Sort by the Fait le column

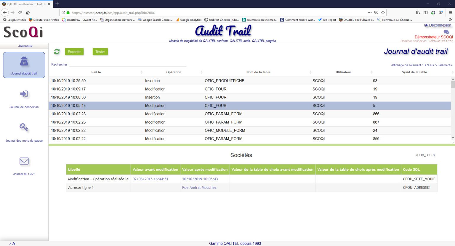[x=96, y=72]
